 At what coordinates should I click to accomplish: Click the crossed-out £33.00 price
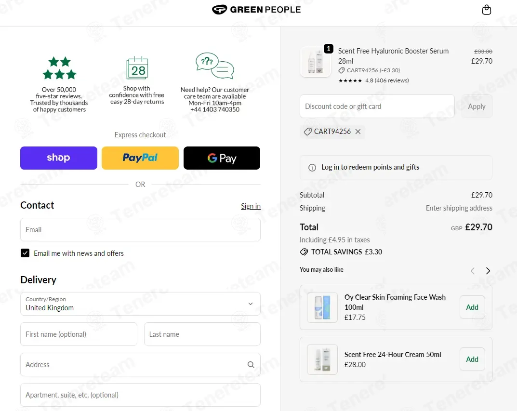pyautogui.click(x=483, y=52)
